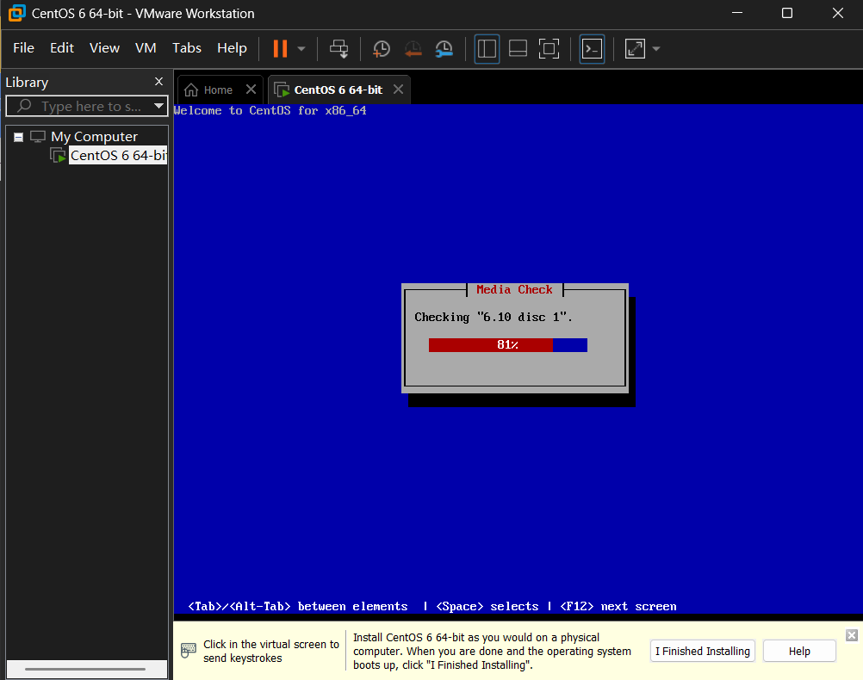Select My Computer in the library
Image resolution: width=863 pixels, height=680 pixels.
click(x=94, y=137)
